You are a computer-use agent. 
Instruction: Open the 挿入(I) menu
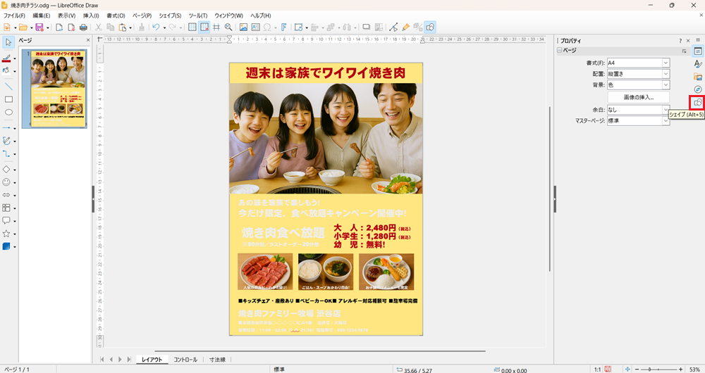[91, 15]
